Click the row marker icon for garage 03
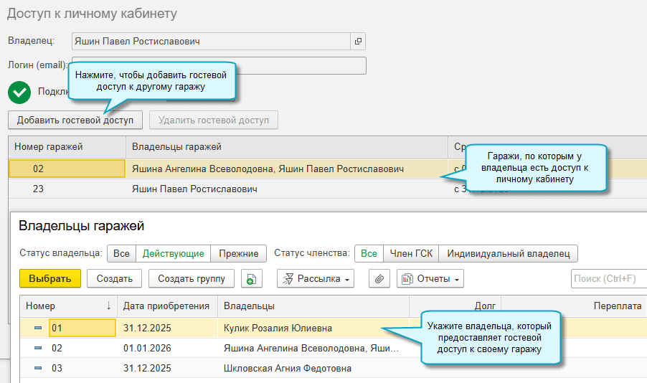Viewport: 647px width, 383px height. (x=38, y=369)
